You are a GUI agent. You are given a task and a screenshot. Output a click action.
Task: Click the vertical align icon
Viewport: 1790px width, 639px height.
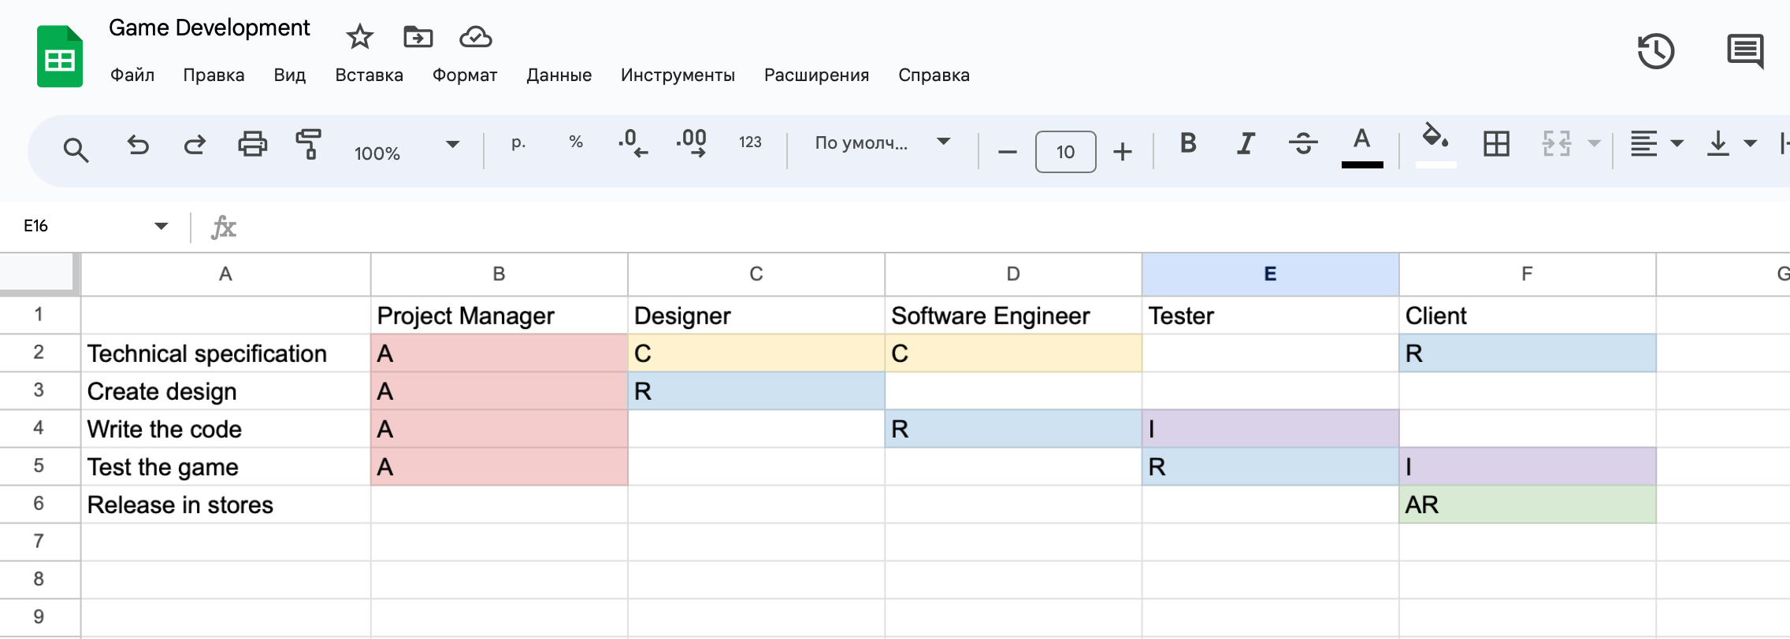1718,144
